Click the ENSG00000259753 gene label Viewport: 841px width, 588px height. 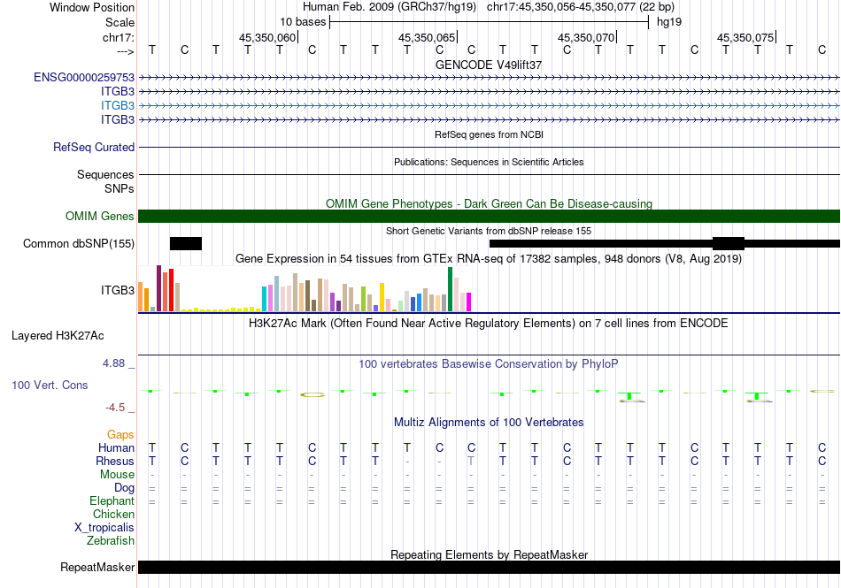click(x=84, y=78)
